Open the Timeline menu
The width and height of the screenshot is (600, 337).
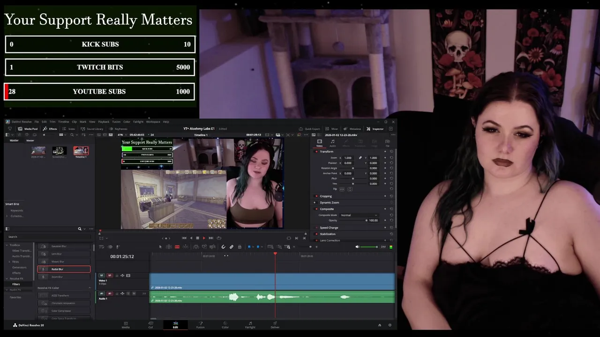tap(64, 122)
